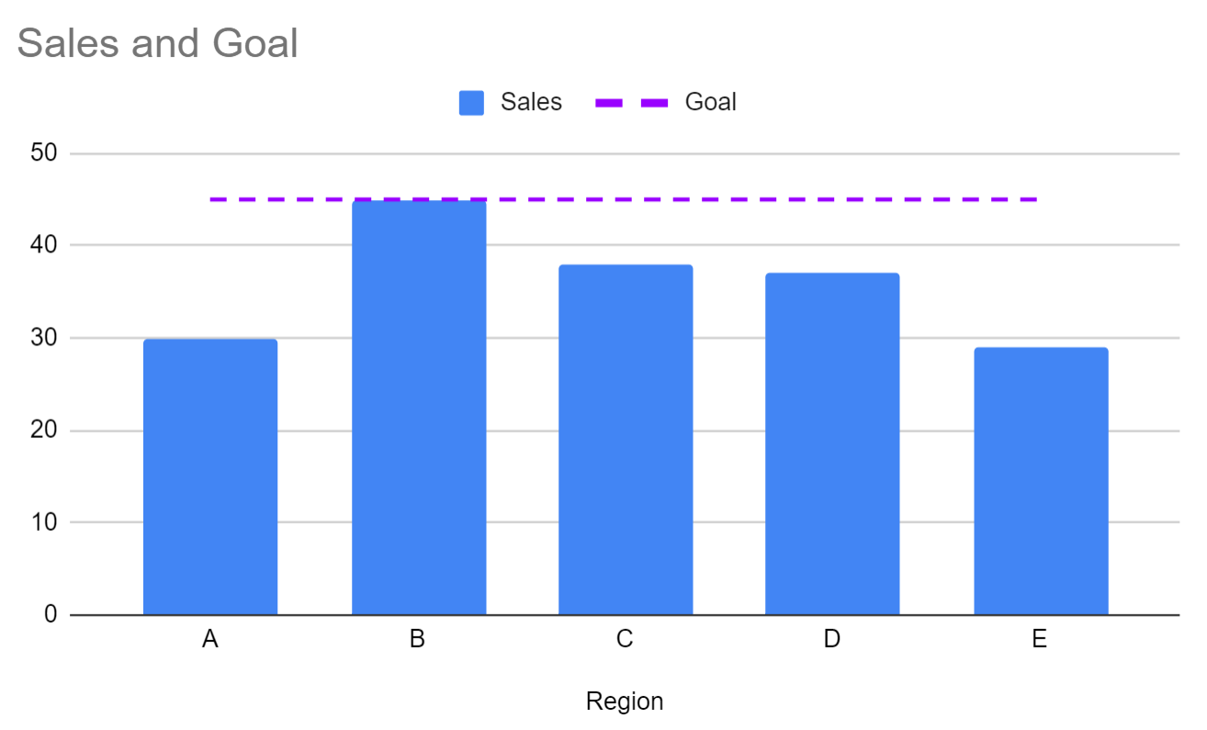This screenshot has height=730, width=1207.
Task: Select the "Goal" legend label
Action: 710,102
